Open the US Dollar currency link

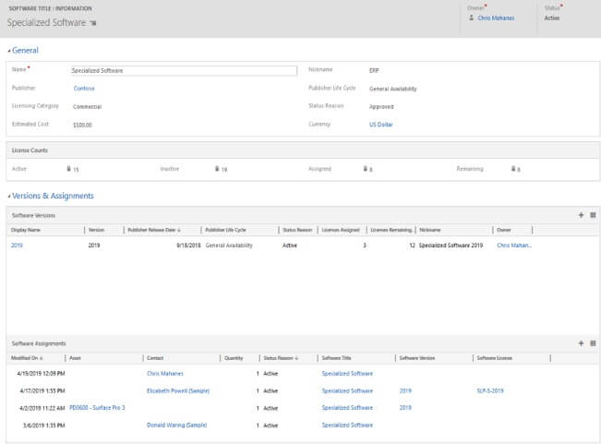(x=381, y=125)
